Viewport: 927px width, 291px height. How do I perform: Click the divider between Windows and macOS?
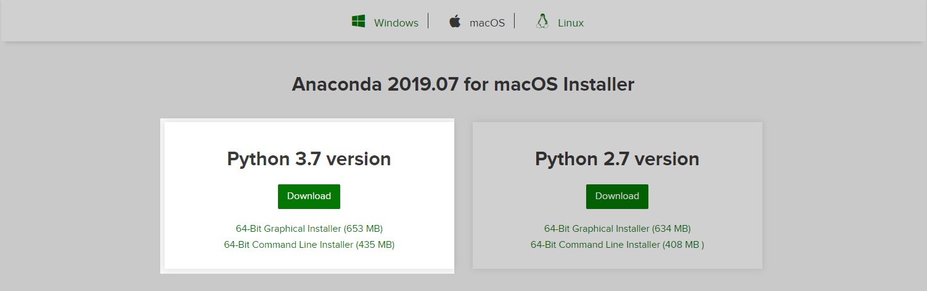pos(428,22)
